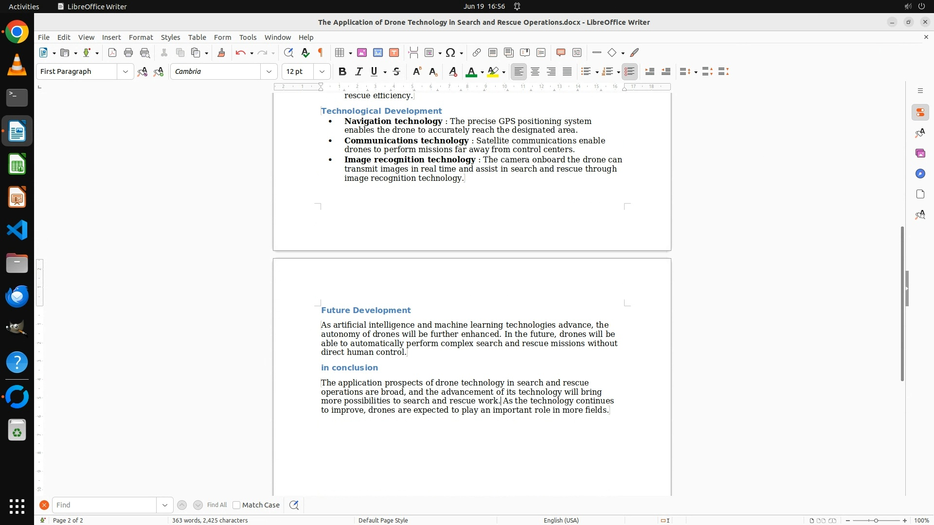Apply strikethrough formatting

pos(396,72)
